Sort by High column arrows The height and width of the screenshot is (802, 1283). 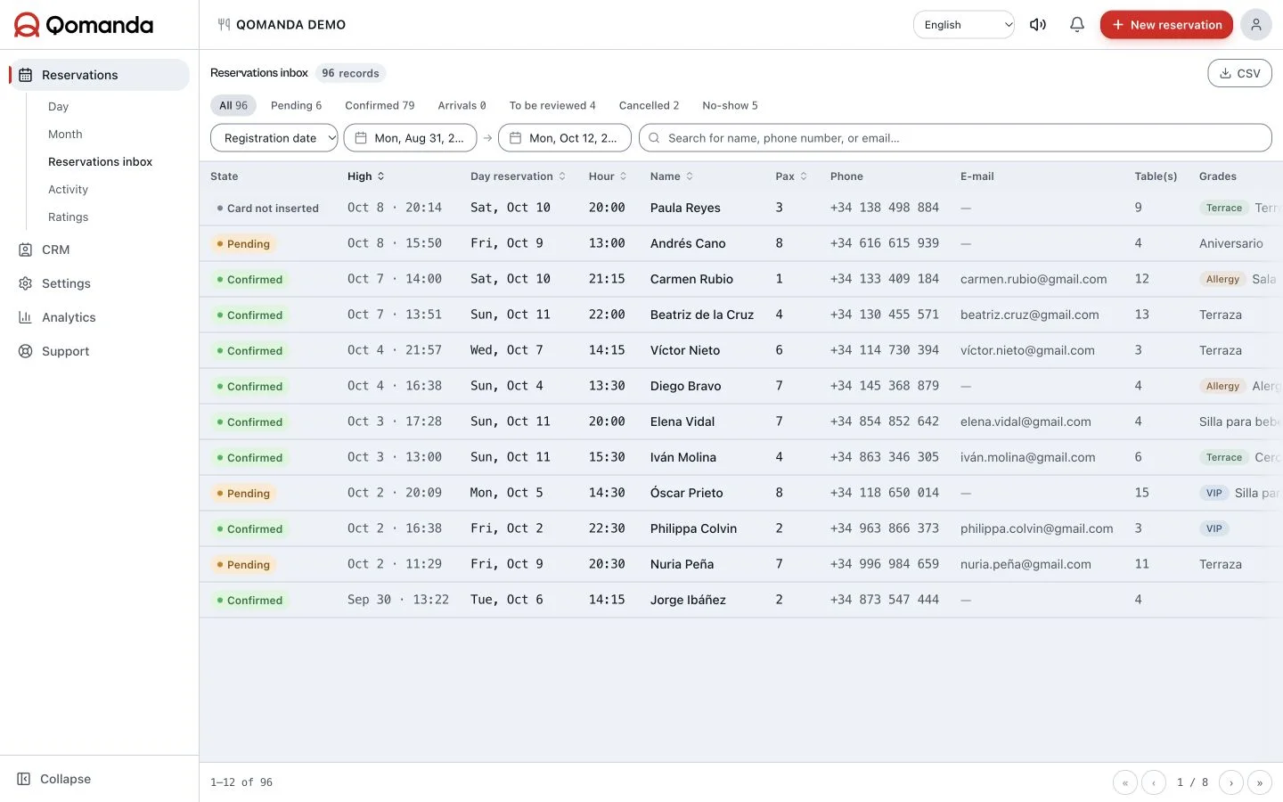pos(380,176)
